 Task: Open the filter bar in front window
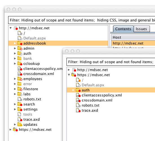pos(111,62)
